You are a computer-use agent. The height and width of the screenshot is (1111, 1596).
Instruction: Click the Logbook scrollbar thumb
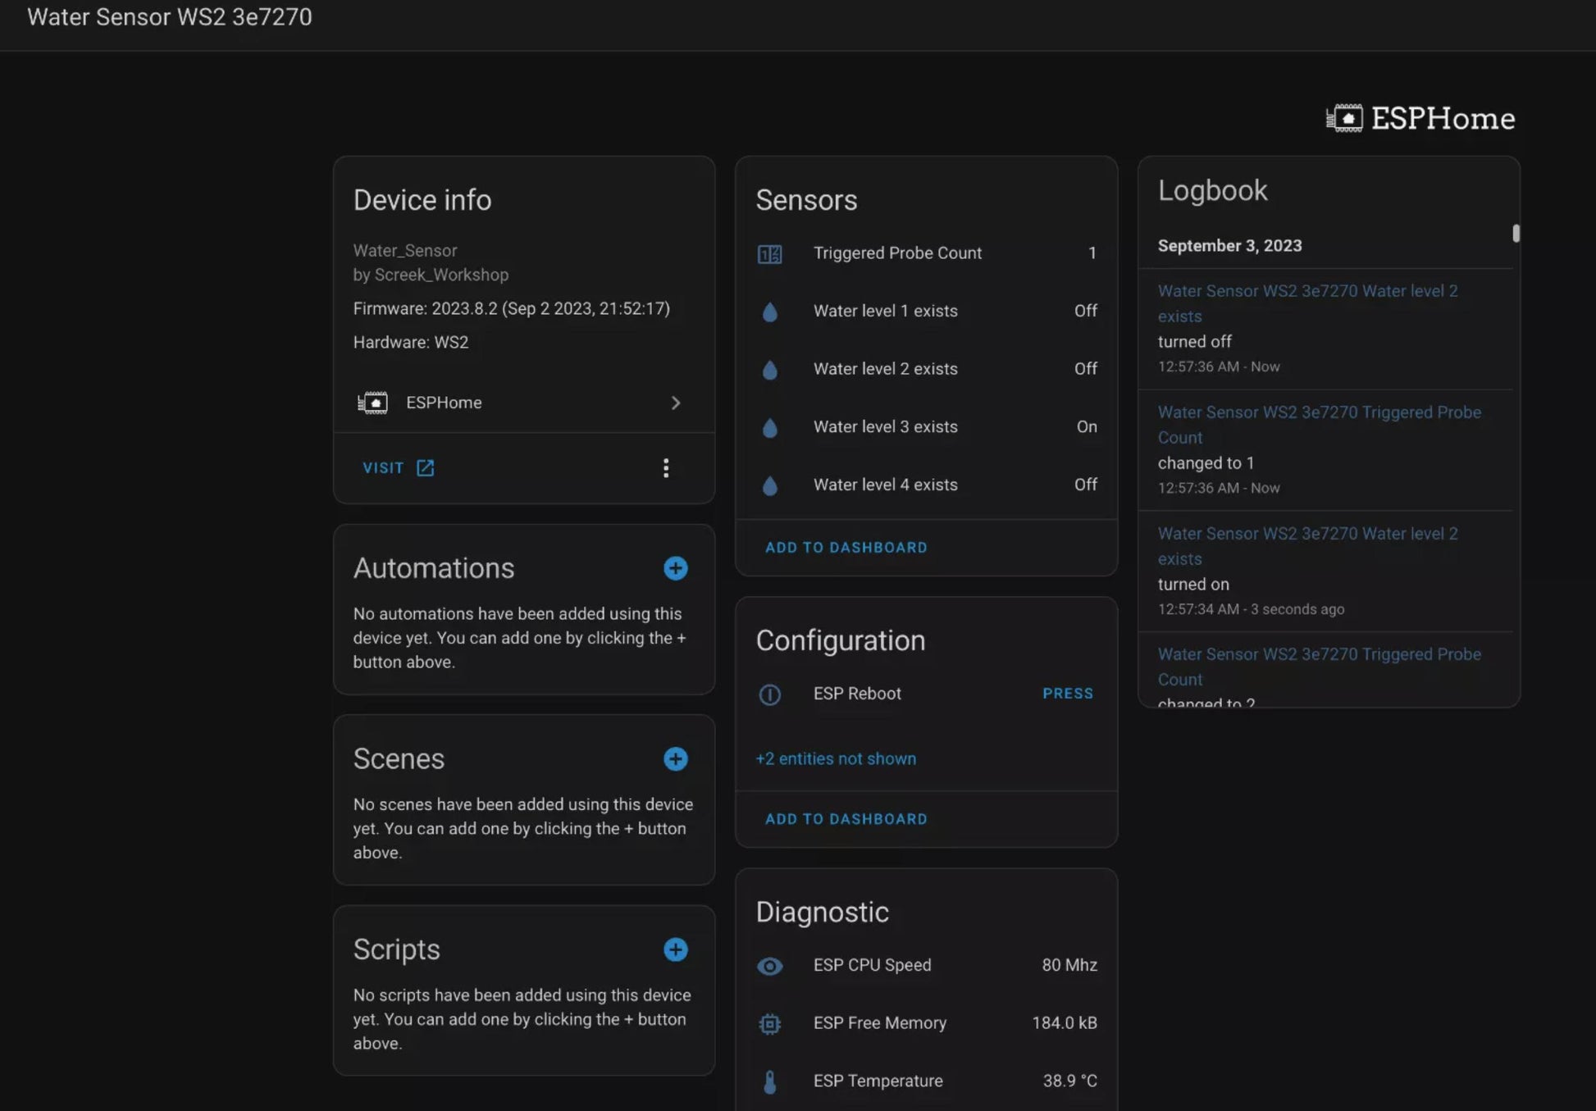[x=1516, y=234]
